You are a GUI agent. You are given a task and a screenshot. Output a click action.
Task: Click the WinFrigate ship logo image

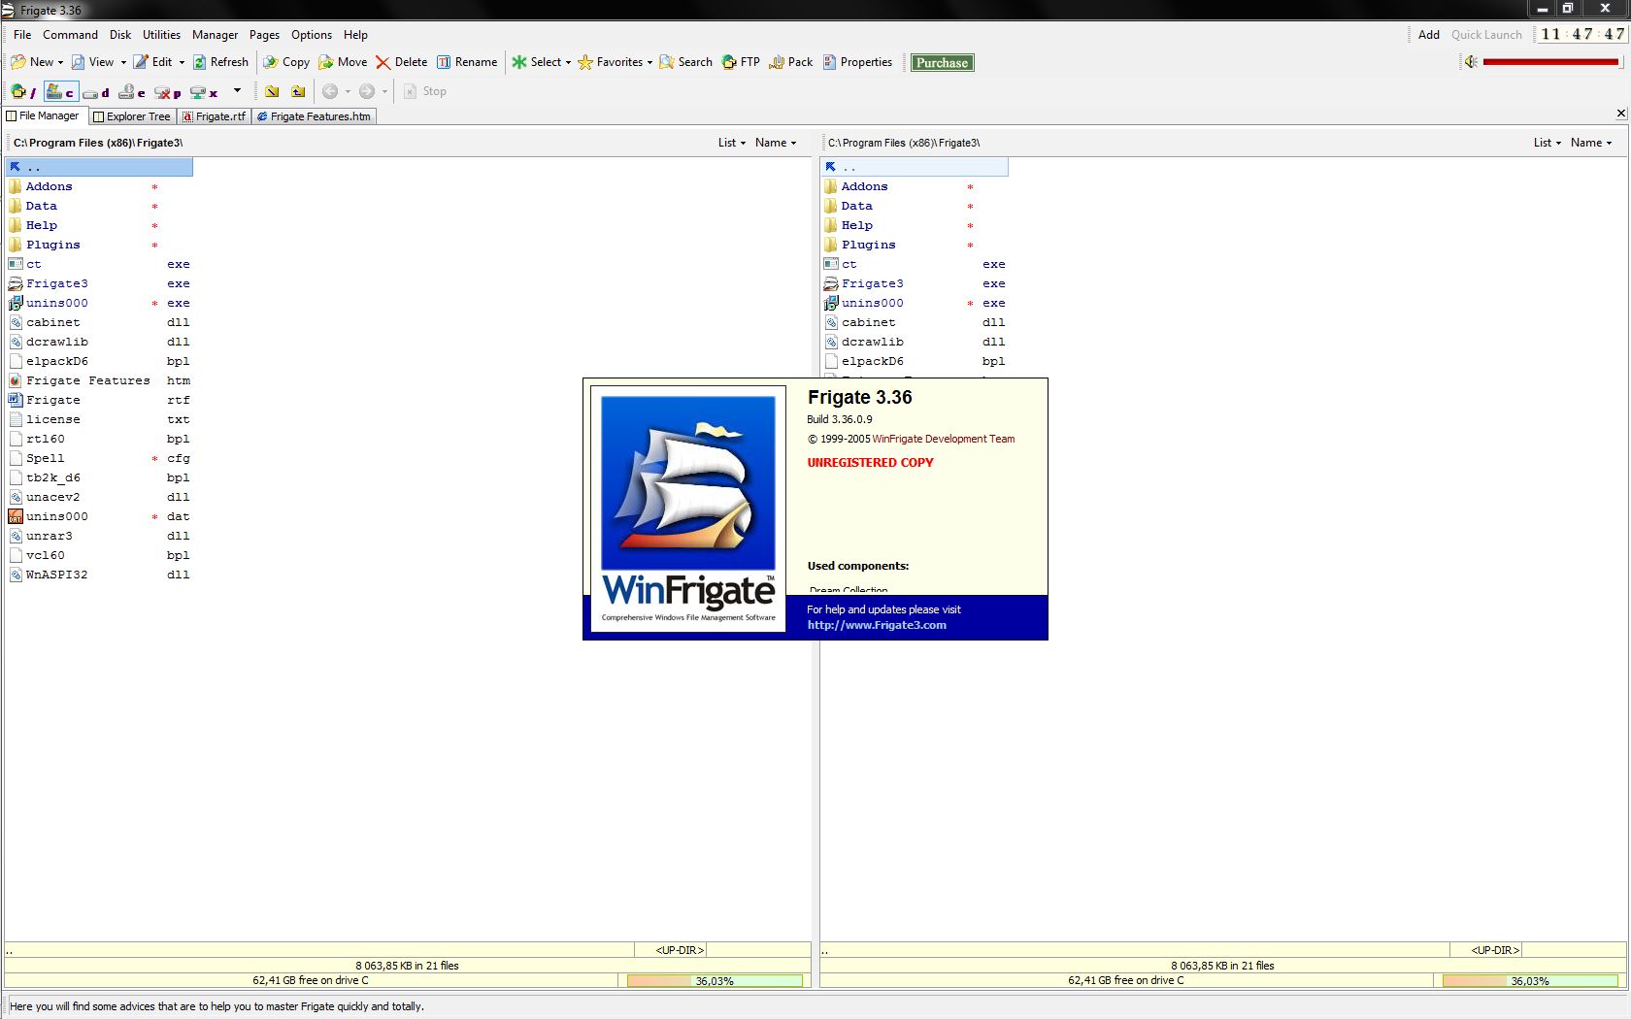coord(688,482)
